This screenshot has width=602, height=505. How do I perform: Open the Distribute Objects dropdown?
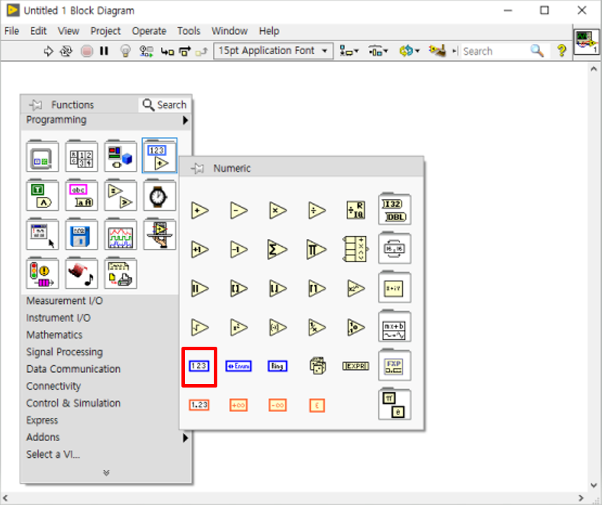(378, 51)
